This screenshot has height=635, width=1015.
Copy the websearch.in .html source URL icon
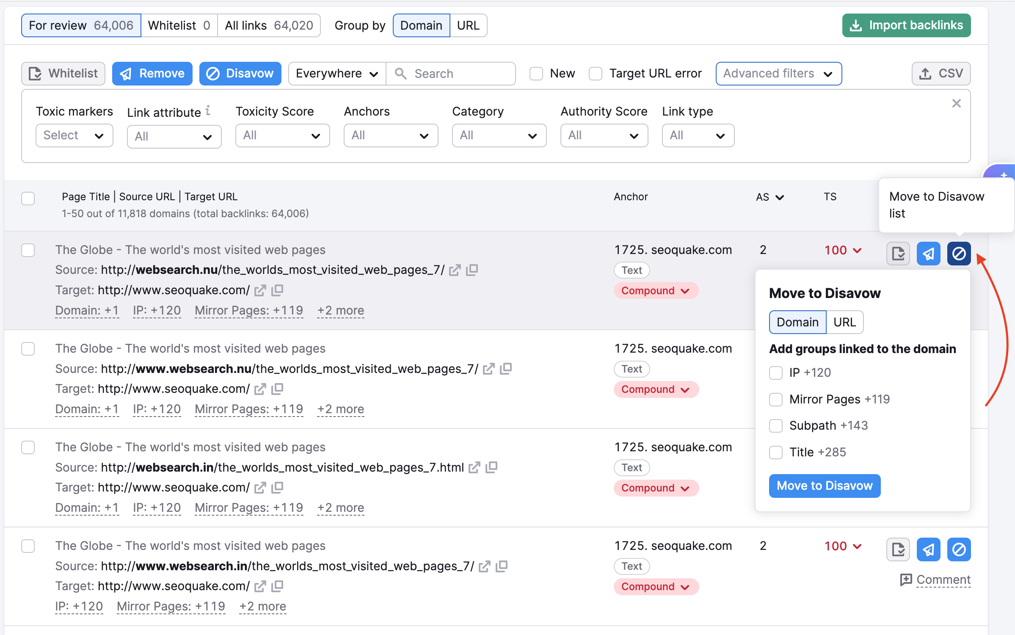pos(491,467)
